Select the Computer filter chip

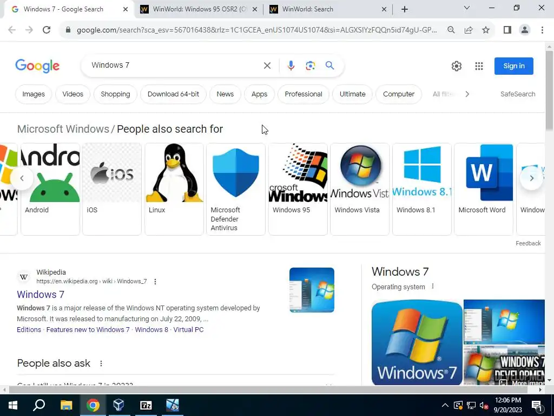click(x=399, y=94)
